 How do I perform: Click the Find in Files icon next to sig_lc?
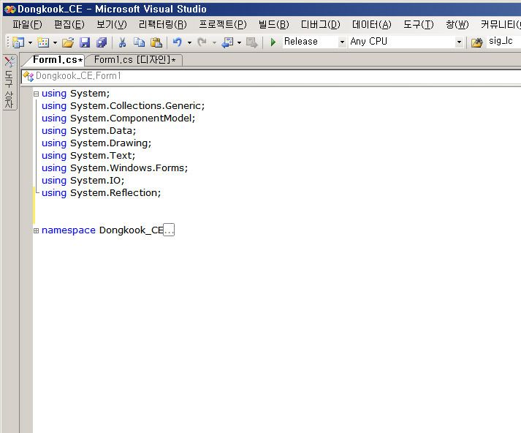(x=477, y=42)
